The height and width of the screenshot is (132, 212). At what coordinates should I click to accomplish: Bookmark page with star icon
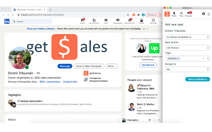128,15
